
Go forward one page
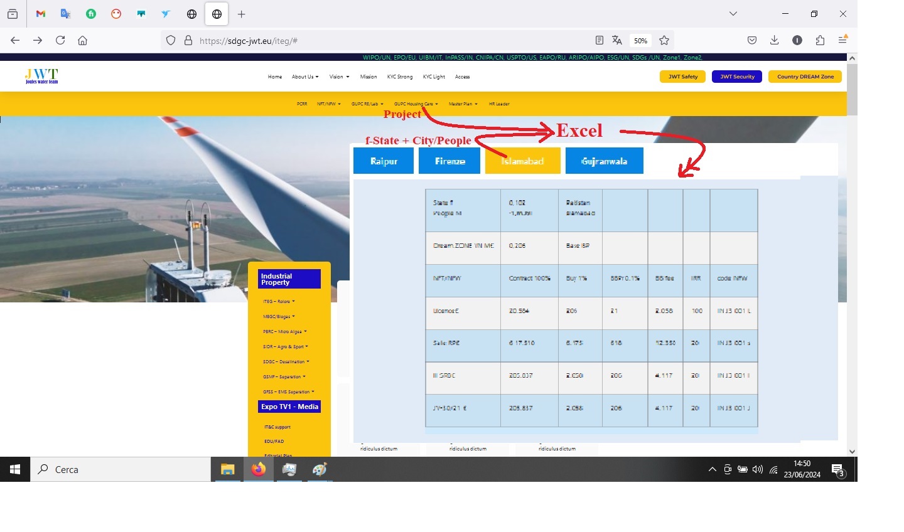[38, 40]
